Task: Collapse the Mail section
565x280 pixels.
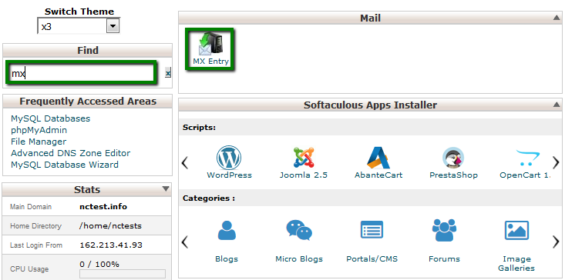Action: tap(557, 18)
